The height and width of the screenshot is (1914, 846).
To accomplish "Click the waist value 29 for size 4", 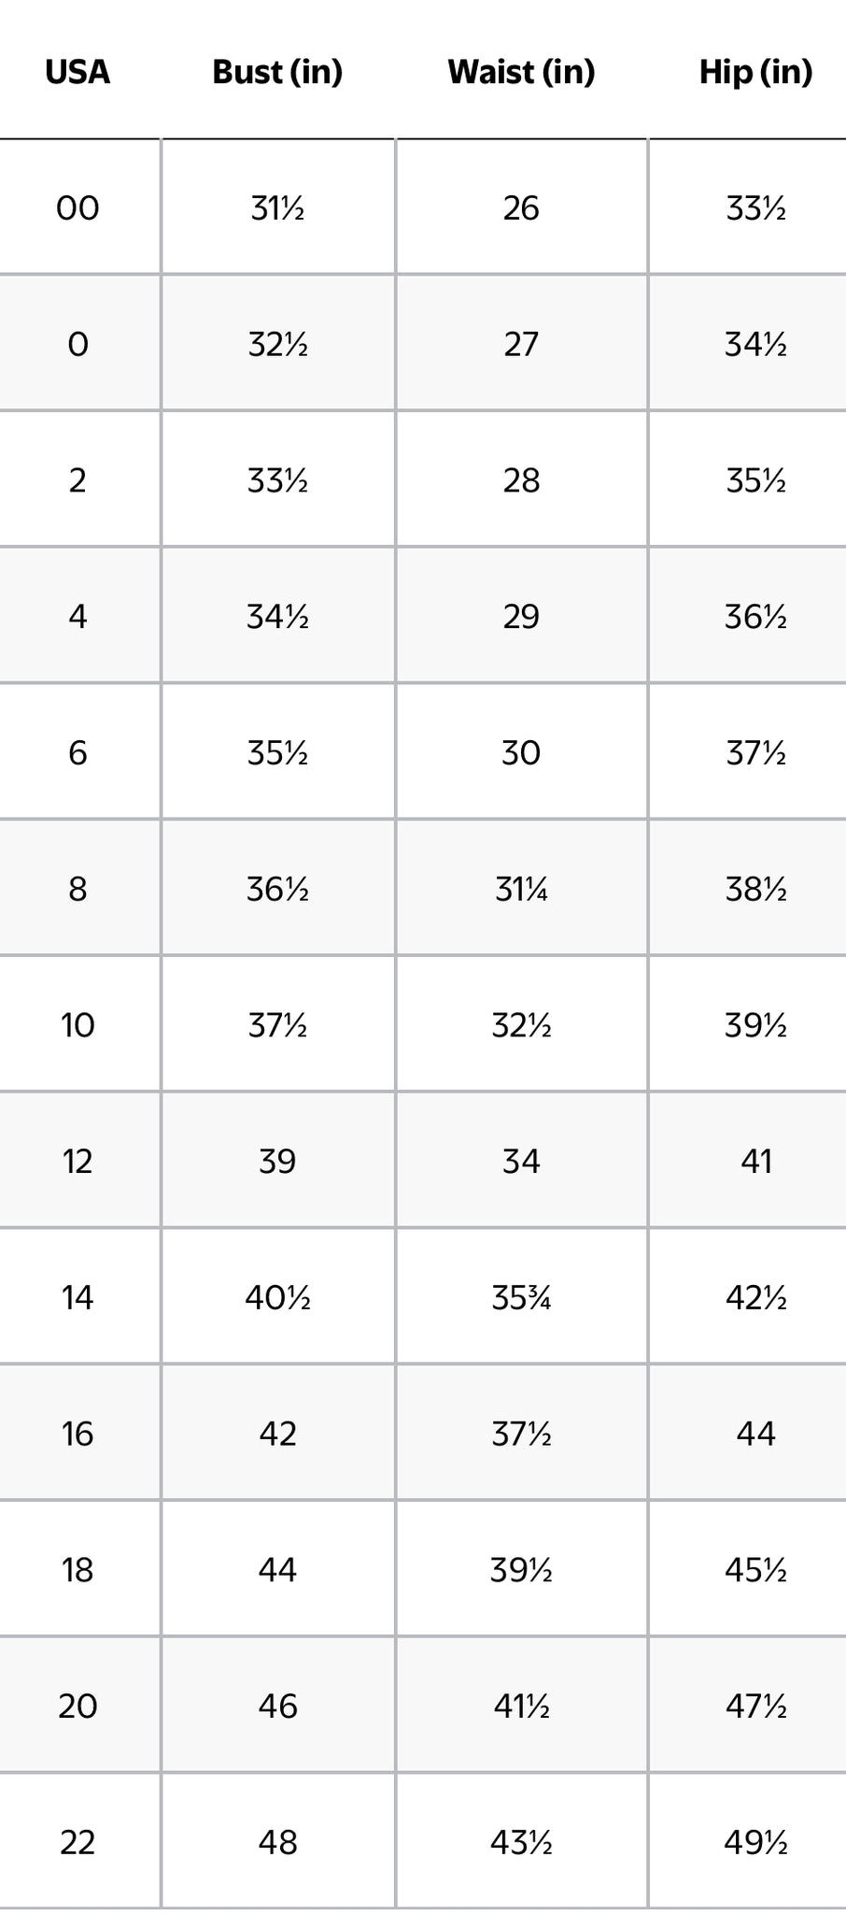I will 521,617.
